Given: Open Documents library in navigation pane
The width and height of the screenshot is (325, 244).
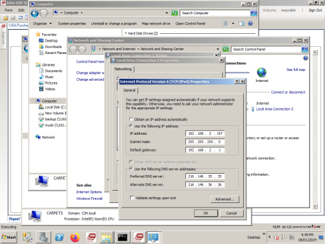Looking at the screenshot, I should 53,71.
